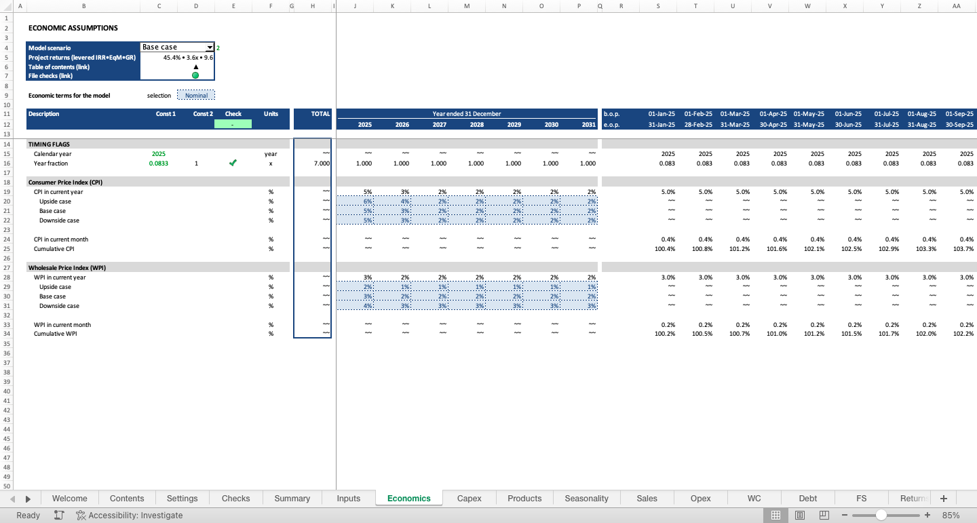Screen dimensions: 977x523
Task: Open the Settings sheet tab
Action: click(182, 498)
